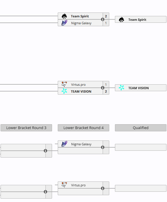The width and height of the screenshot is (167, 202).
Task: Click Team Spirit dragon logo in match box
Action: tap(64, 16)
